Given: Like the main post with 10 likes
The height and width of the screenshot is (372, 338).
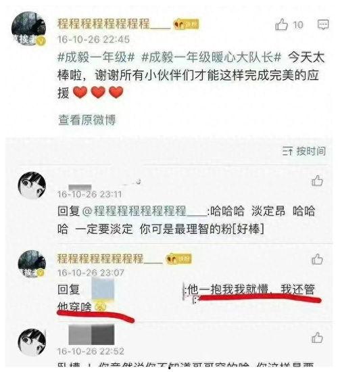Looking at the screenshot, I should coord(281,24).
